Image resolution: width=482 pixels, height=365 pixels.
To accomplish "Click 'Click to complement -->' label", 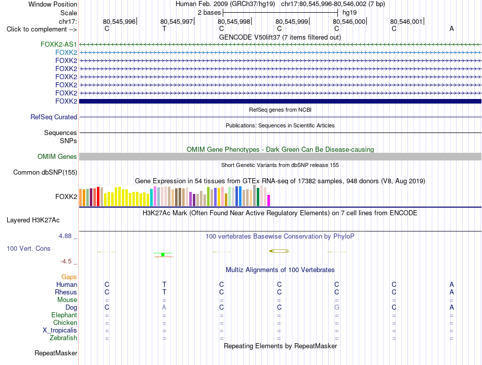I will pyautogui.click(x=42, y=29).
